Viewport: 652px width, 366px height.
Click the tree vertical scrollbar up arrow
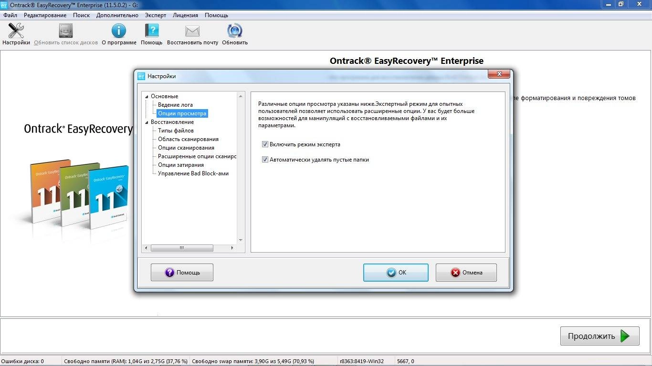(x=241, y=96)
